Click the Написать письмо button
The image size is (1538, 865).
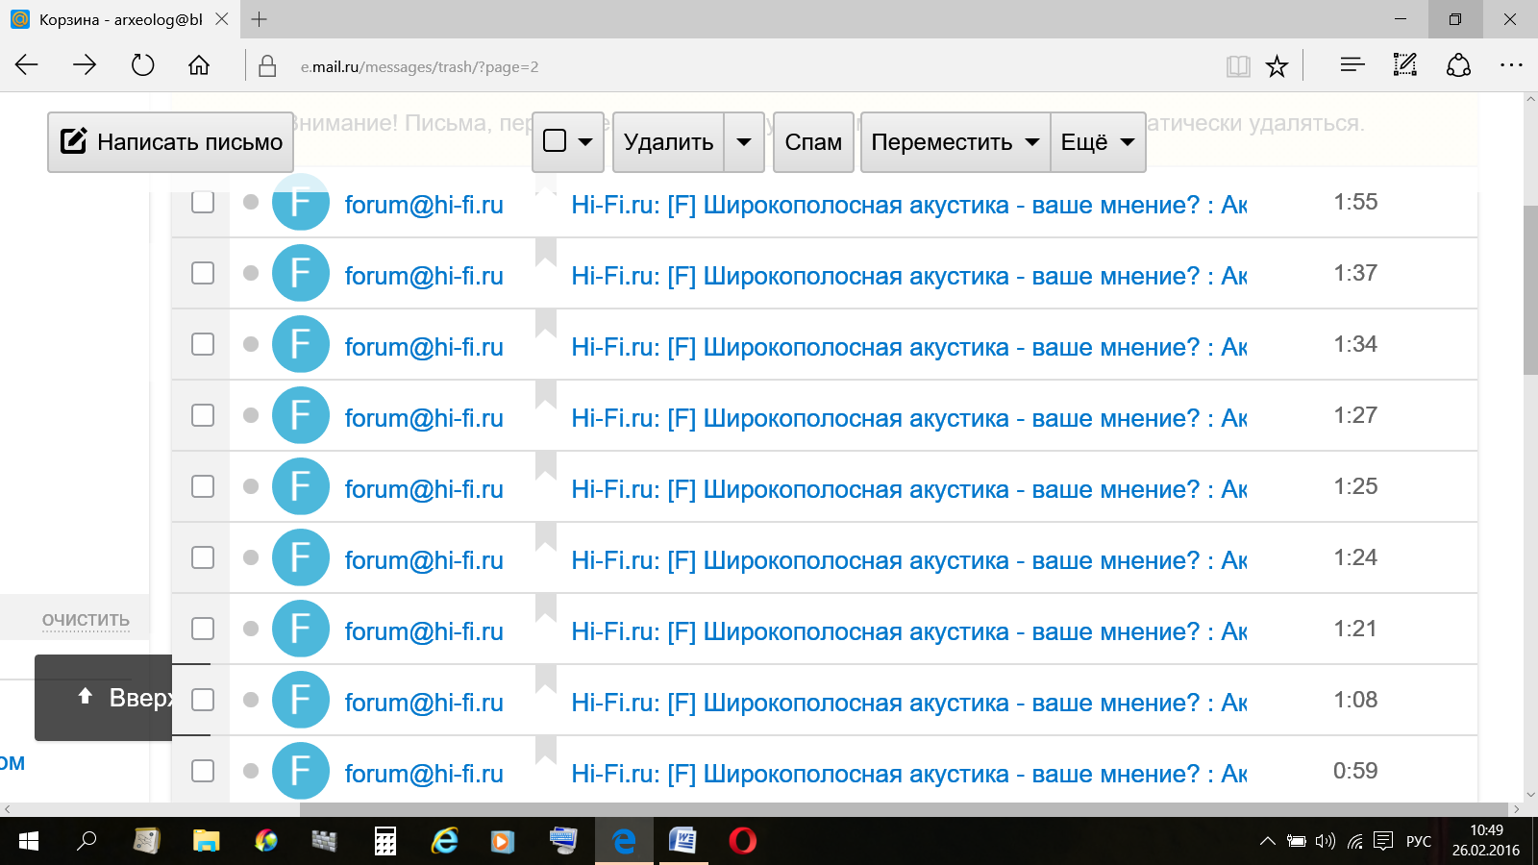click(x=171, y=142)
